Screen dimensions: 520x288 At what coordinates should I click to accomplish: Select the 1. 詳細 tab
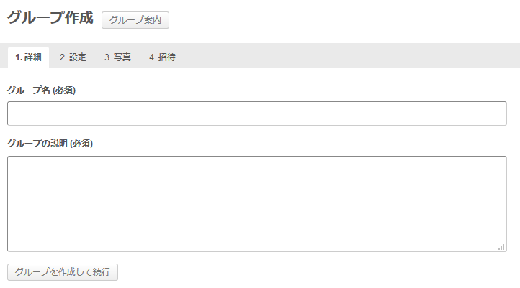pos(28,57)
